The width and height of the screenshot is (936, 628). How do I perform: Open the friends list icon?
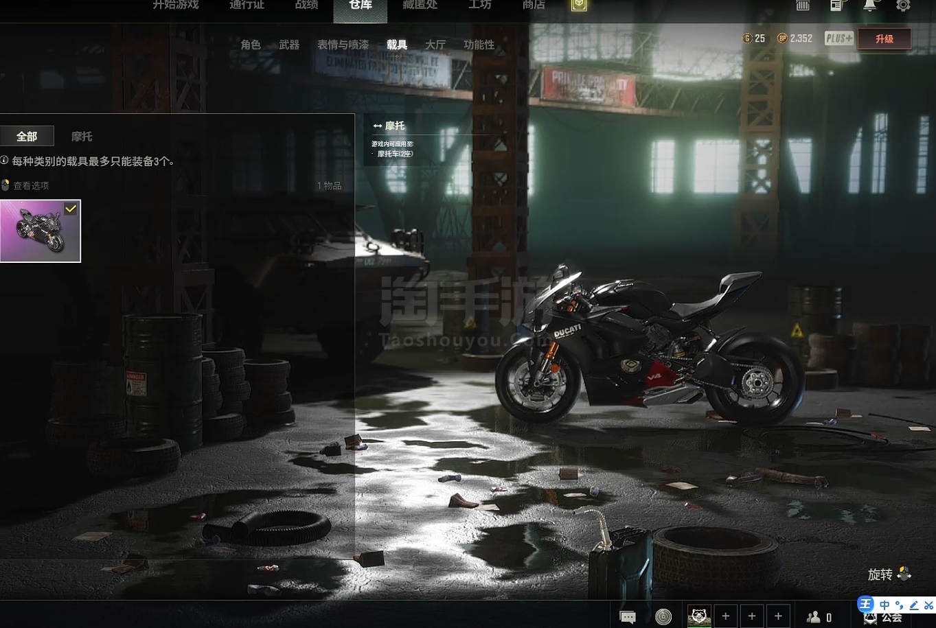(x=814, y=616)
